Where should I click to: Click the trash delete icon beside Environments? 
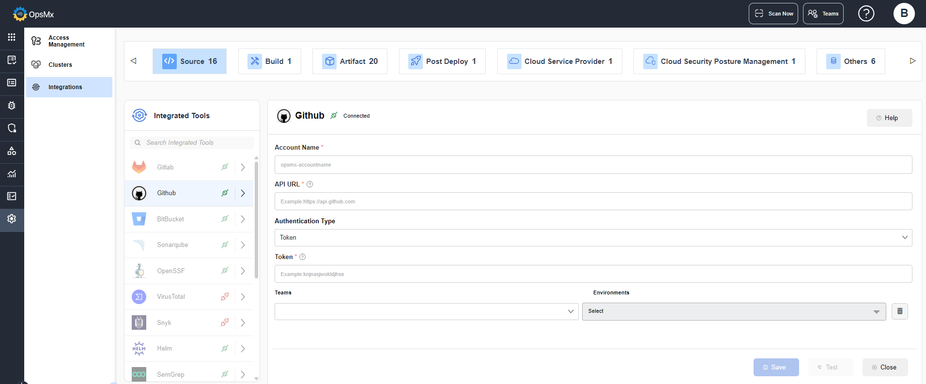tap(899, 311)
